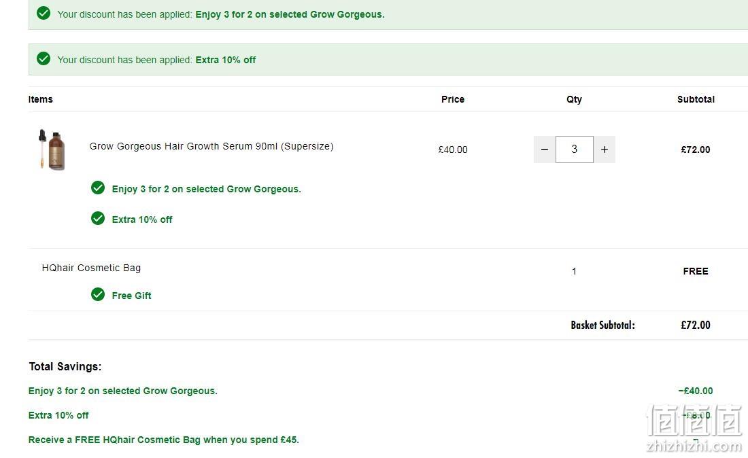
Task: Click the −£40.00 savings amount
Action: coord(696,391)
